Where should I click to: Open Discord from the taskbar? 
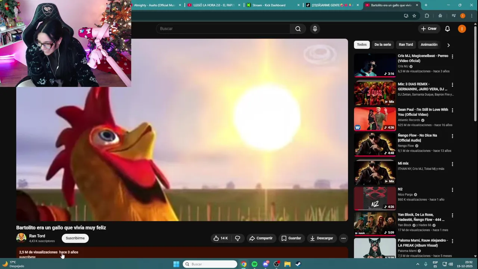(266, 264)
